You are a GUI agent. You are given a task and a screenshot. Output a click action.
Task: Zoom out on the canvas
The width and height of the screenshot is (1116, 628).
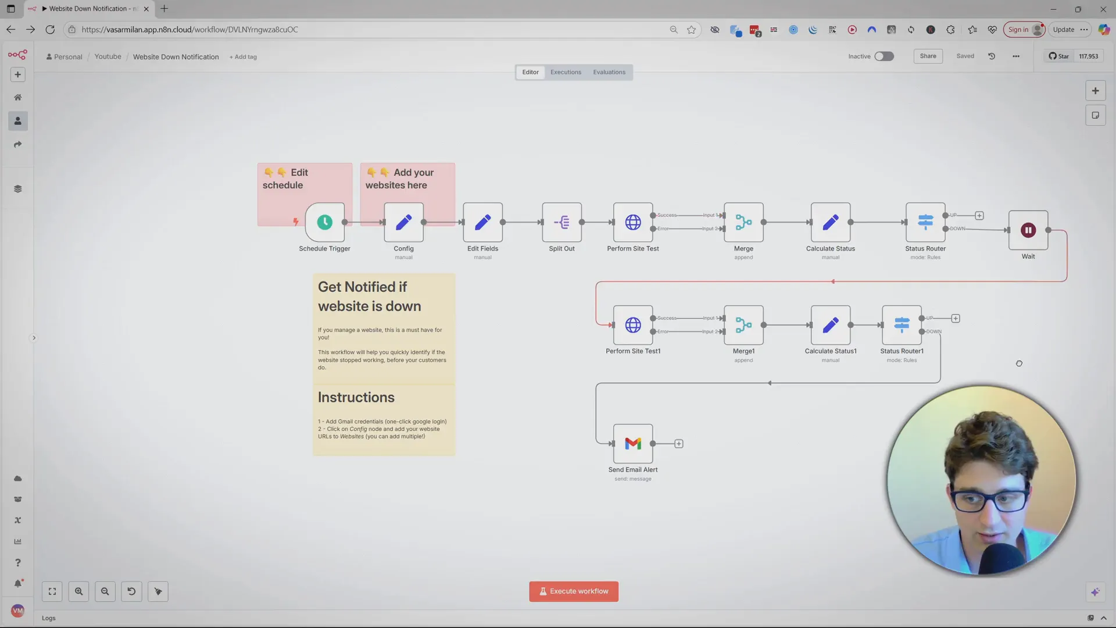[x=105, y=591]
